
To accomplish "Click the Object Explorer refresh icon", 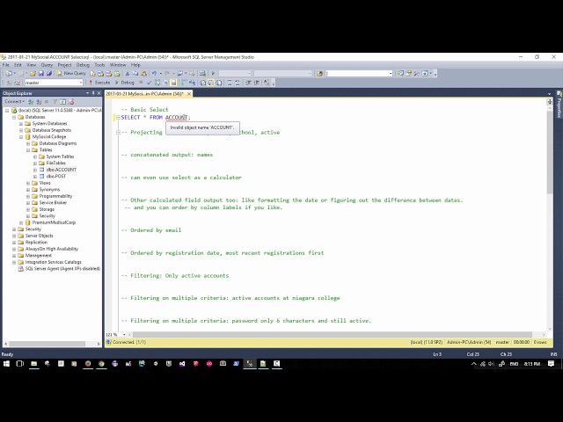I will (x=62, y=102).
